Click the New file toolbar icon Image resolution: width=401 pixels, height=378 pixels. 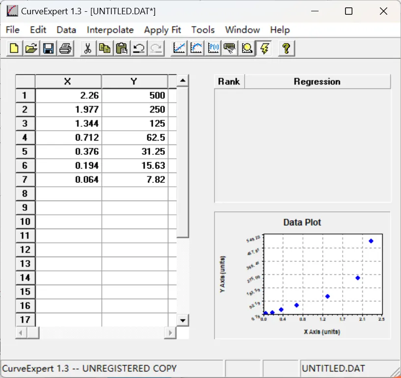tap(15, 48)
